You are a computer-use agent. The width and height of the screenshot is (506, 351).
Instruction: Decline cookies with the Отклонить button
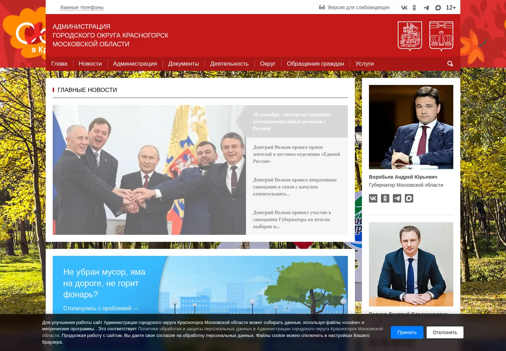(445, 332)
